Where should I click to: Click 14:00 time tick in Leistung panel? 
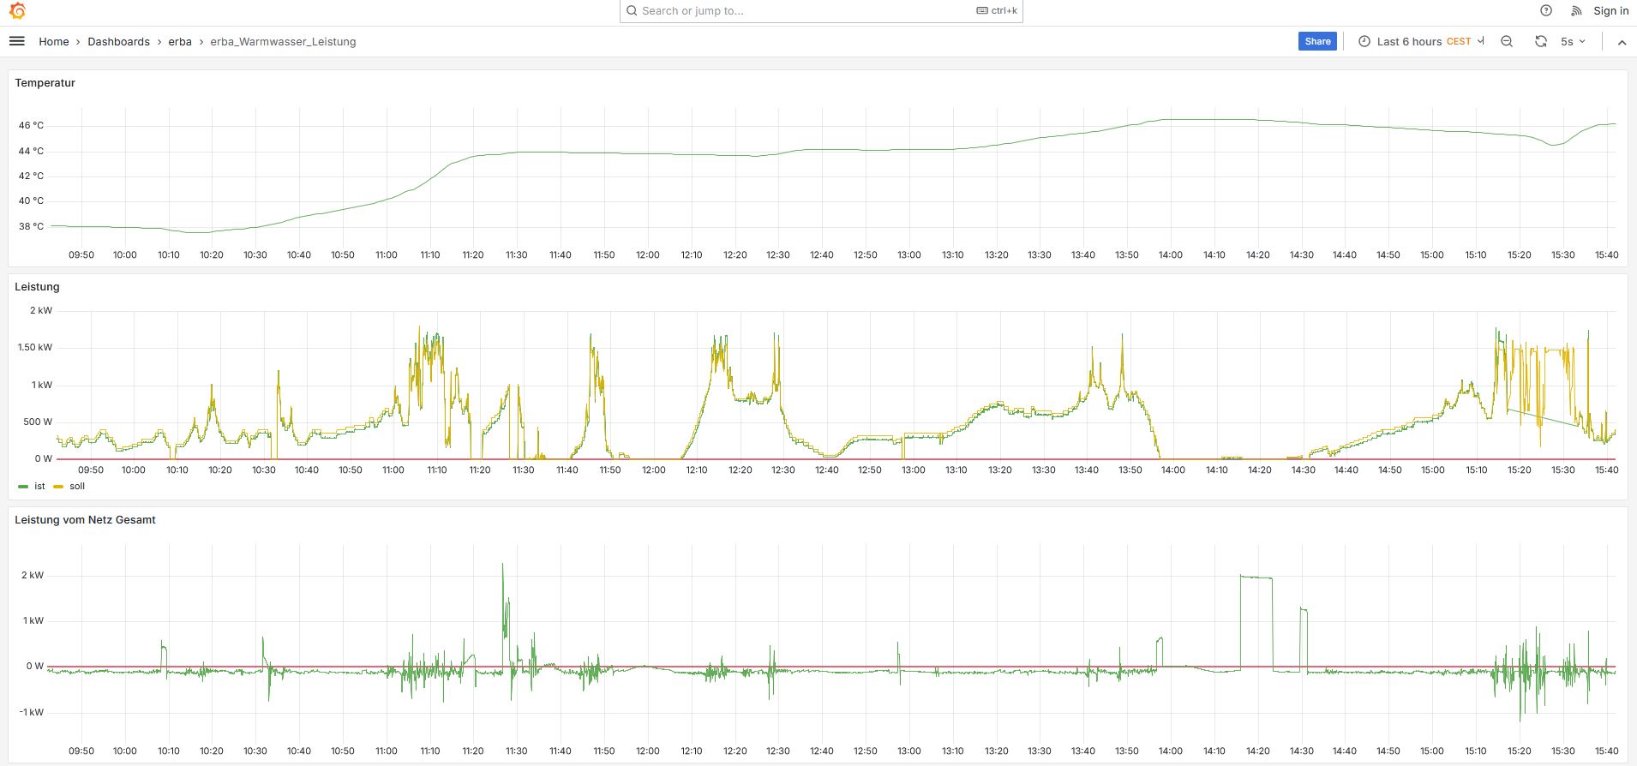[x=1173, y=470]
